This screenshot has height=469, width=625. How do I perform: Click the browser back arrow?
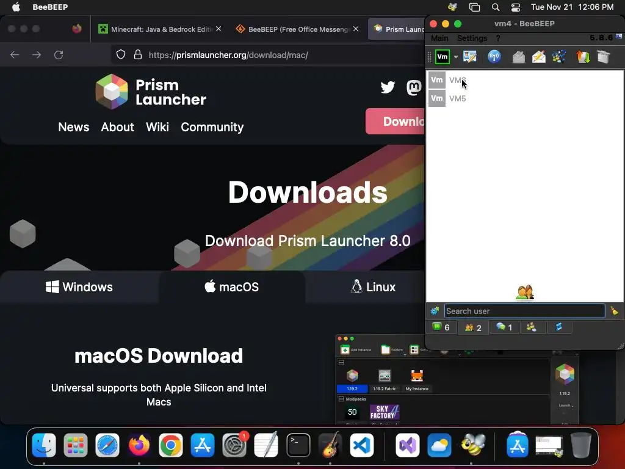[x=15, y=54]
